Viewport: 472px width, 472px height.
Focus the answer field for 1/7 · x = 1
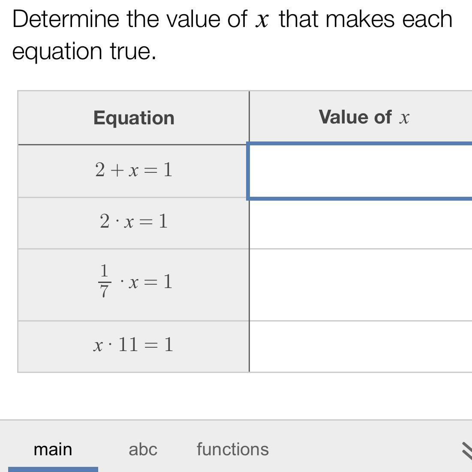361,285
